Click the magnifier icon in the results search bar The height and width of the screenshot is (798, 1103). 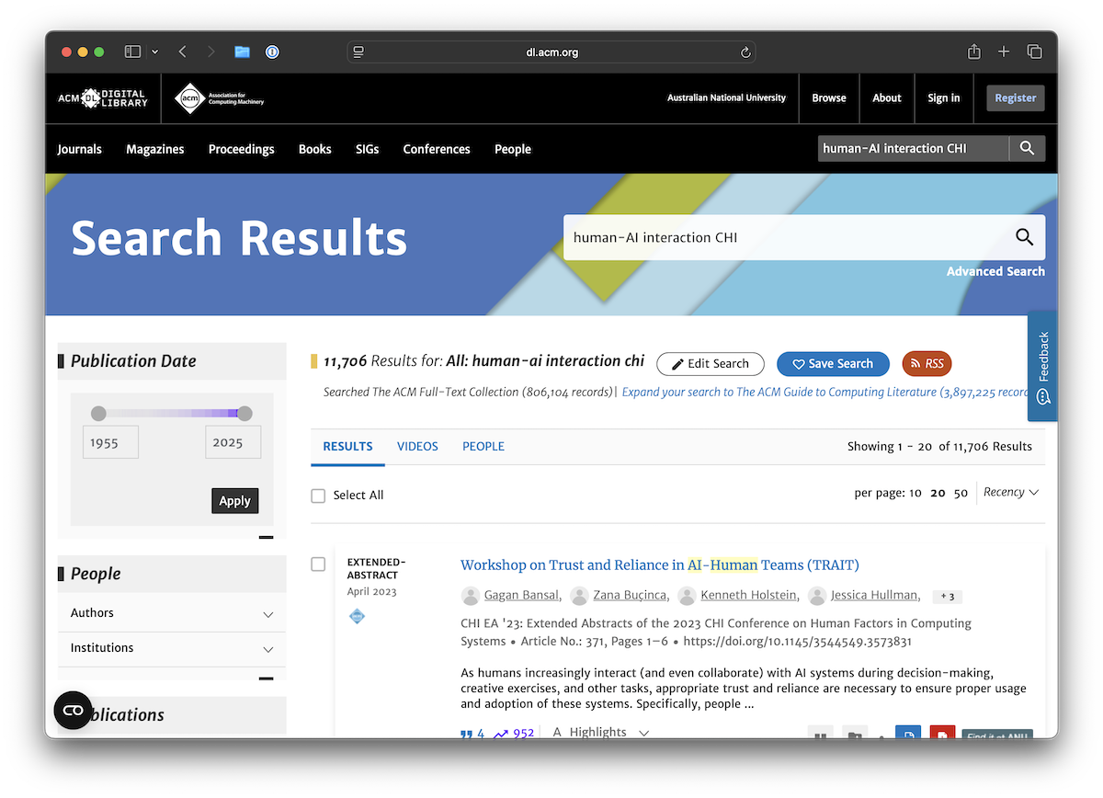point(1024,237)
